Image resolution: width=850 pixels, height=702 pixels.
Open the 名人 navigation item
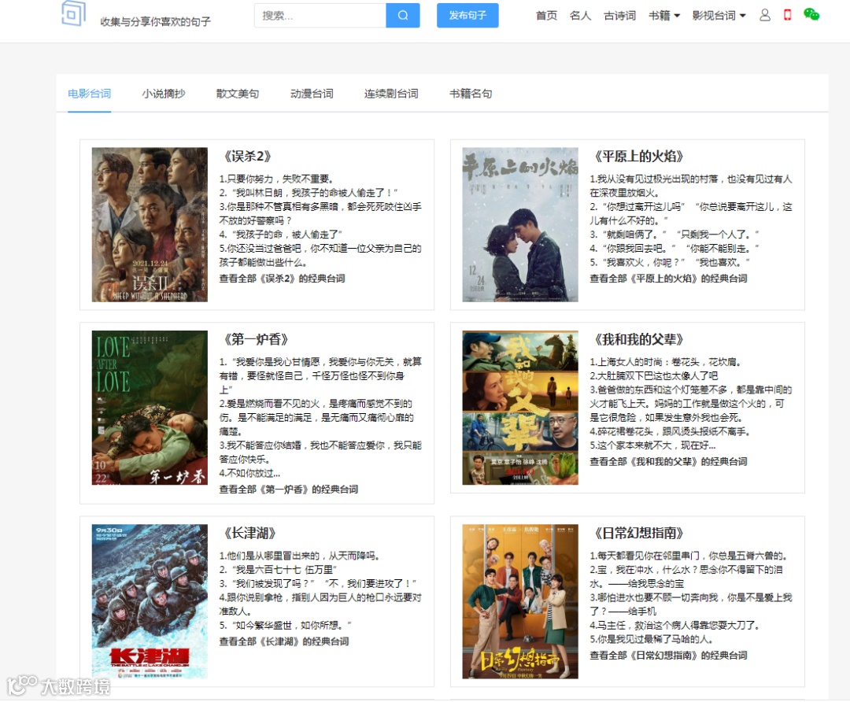point(580,16)
